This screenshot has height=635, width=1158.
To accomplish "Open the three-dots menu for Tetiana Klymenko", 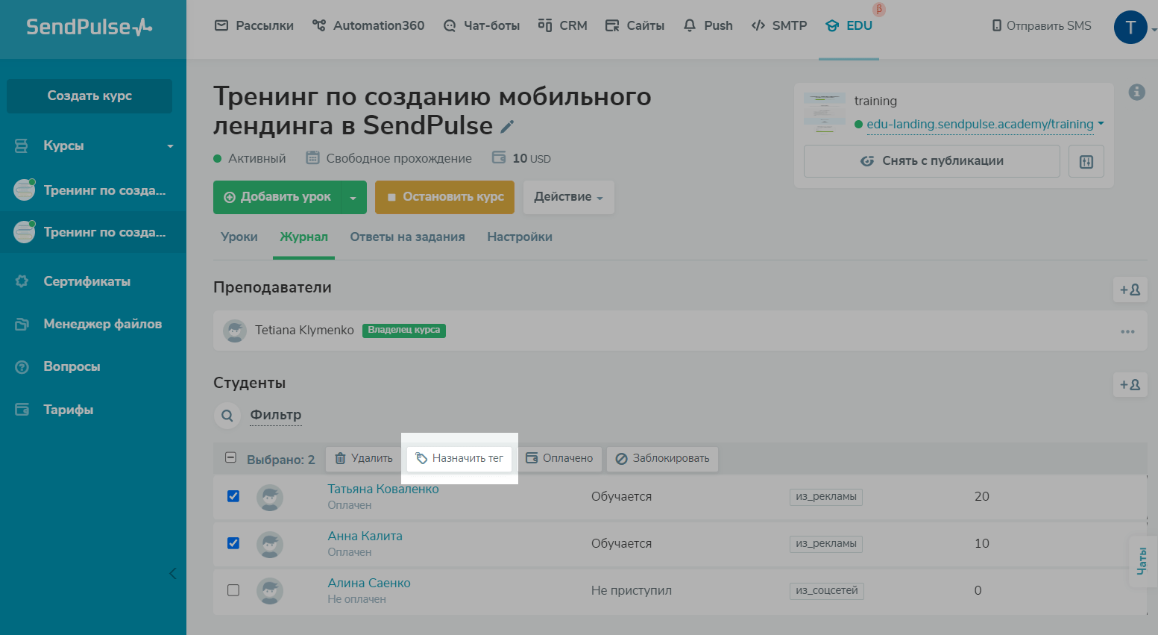I will [x=1127, y=331].
